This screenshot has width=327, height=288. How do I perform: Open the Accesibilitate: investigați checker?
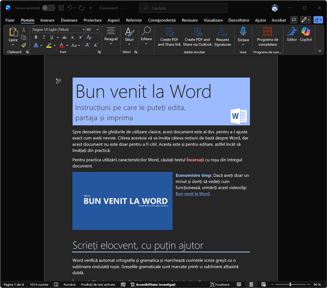click(x=153, y=284)
